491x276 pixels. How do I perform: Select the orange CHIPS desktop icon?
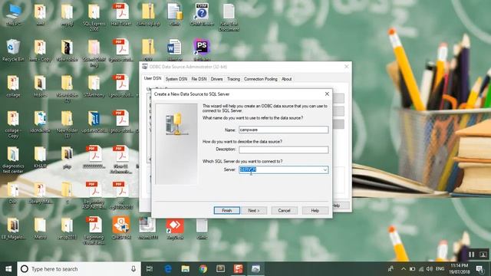121,228
